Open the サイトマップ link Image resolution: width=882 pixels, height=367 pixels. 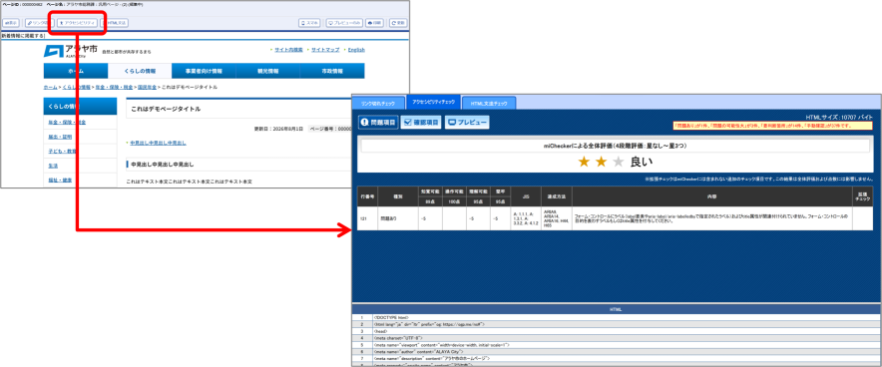(x=325, y=50)
